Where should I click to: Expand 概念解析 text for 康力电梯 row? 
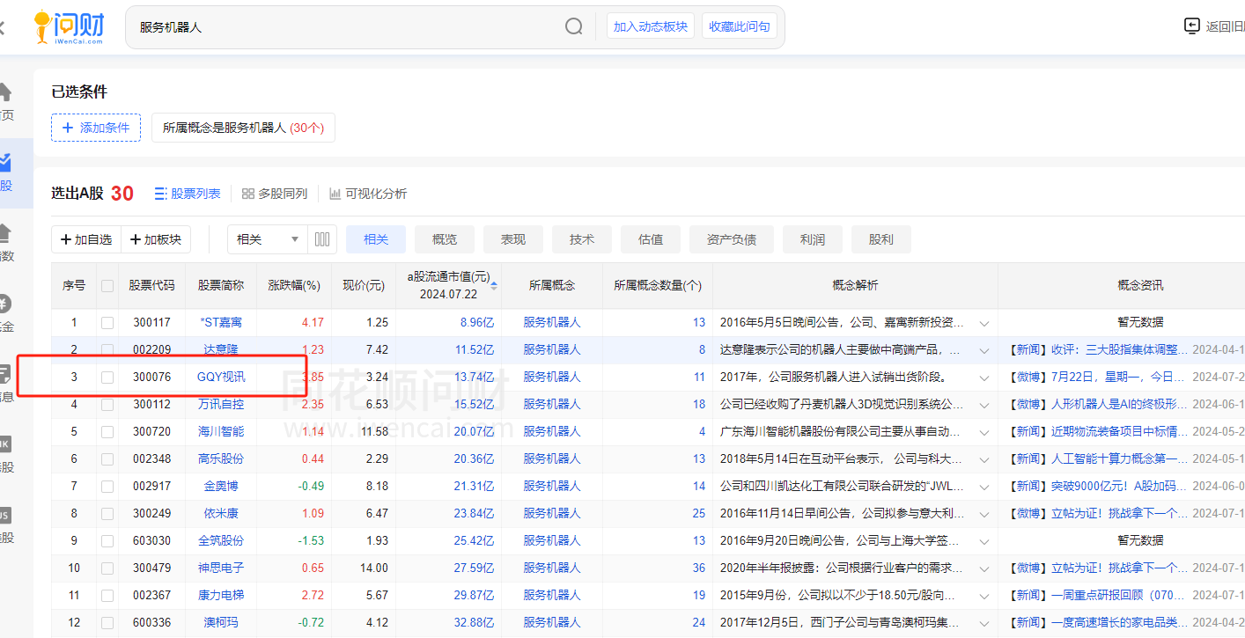click(983, 596)
